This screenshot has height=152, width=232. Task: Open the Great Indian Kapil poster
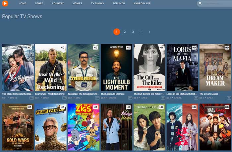(x=215, y=127)
